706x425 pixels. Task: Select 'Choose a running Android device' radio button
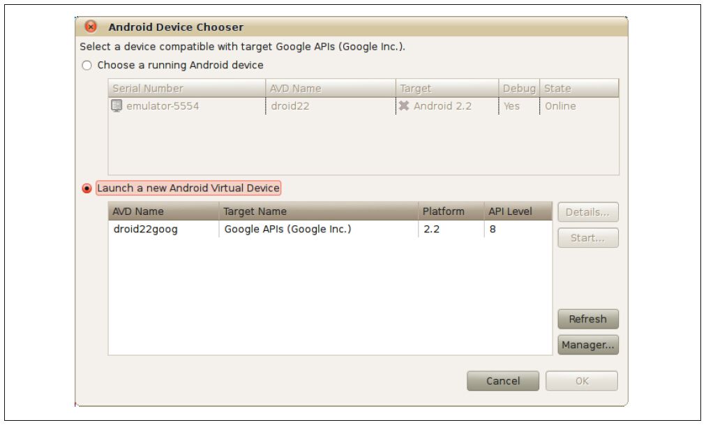[x=87, y=66]
